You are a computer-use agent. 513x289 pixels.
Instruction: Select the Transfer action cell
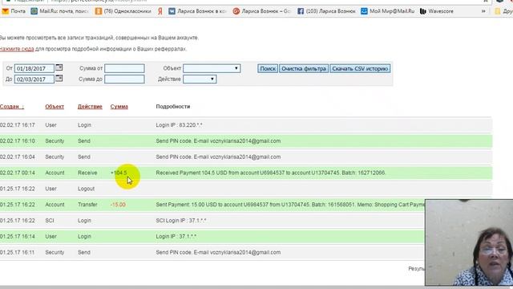(87, 205)
